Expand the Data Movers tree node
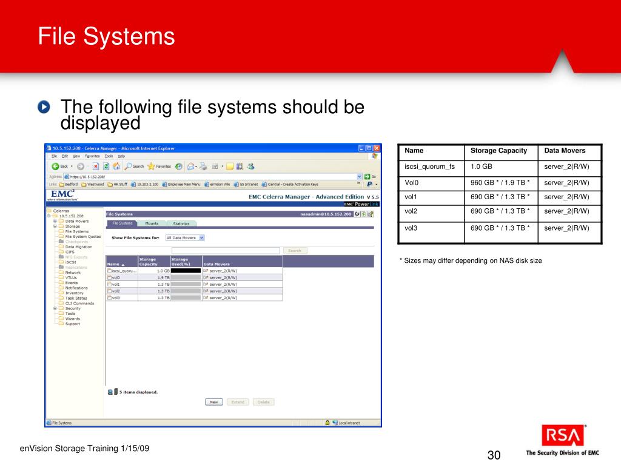This screenshot has height=465, width=621. [x=55, y=221]
